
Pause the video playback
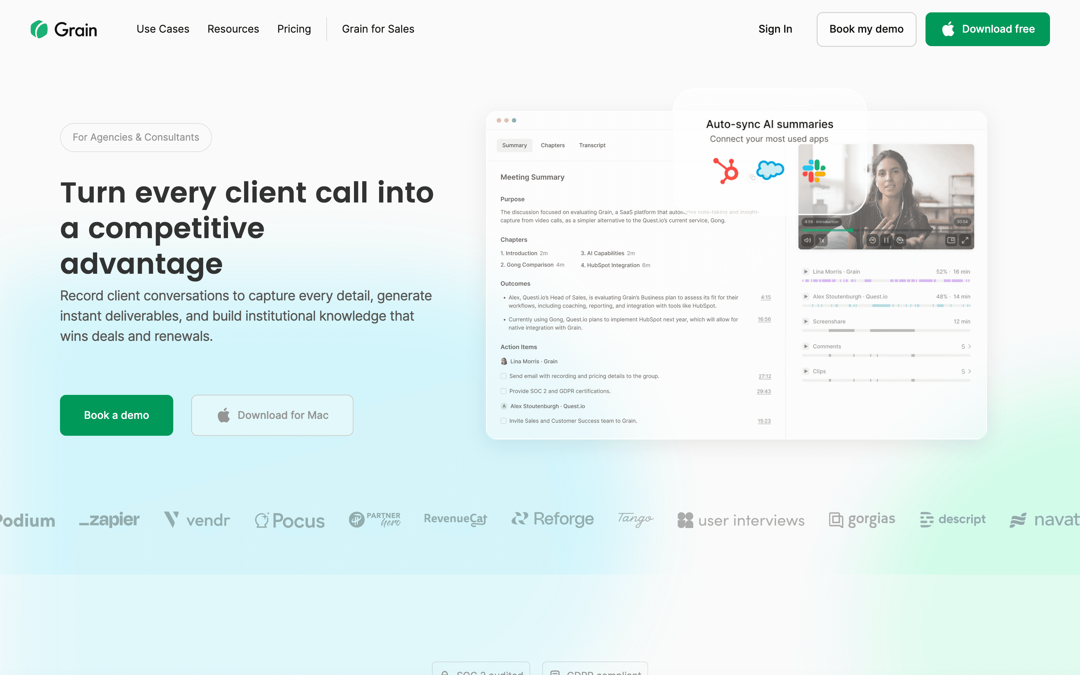pyautogui.click(x=886, y=240)
